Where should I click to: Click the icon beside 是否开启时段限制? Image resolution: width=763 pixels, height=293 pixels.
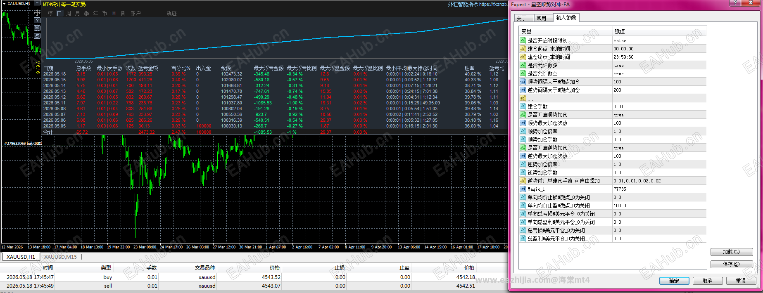pyautogui.click(x=523, y=40)
